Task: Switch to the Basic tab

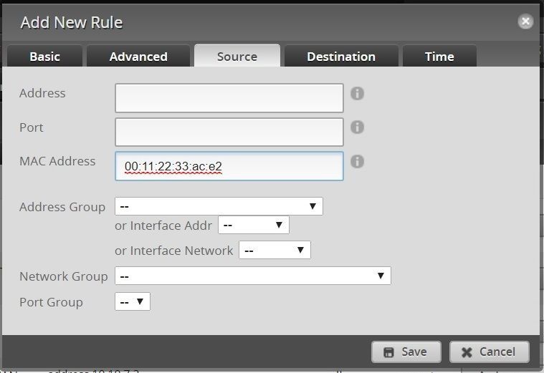Action: 44,57
